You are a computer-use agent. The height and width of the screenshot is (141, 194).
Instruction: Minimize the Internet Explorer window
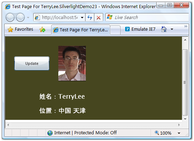[x=161, y=5]
